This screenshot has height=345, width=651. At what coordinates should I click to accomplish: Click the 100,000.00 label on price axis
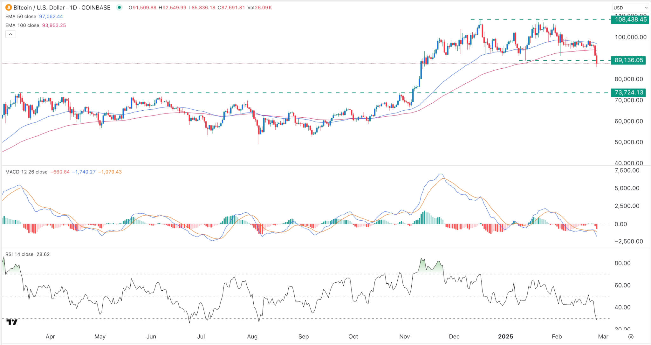click(630, 37)
